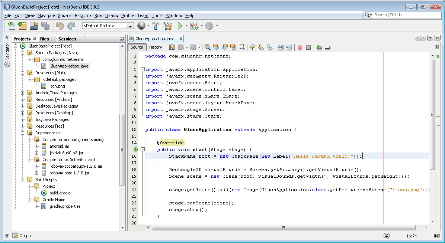
Task: Open the Profile menu
Action: pyautogui.click(x=127, y=16)
